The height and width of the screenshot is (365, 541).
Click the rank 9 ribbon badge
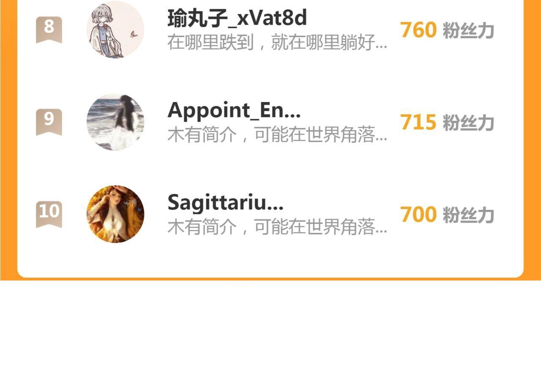pyautogui.click(x=49, y=122)
